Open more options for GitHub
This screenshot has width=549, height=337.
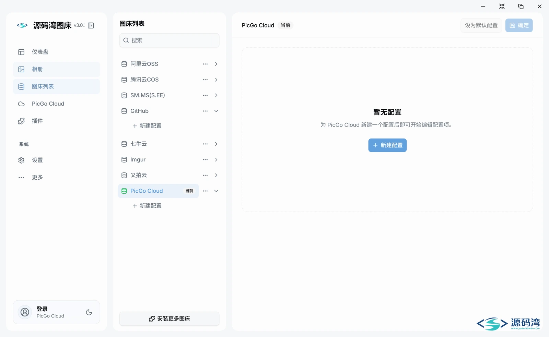205,111
